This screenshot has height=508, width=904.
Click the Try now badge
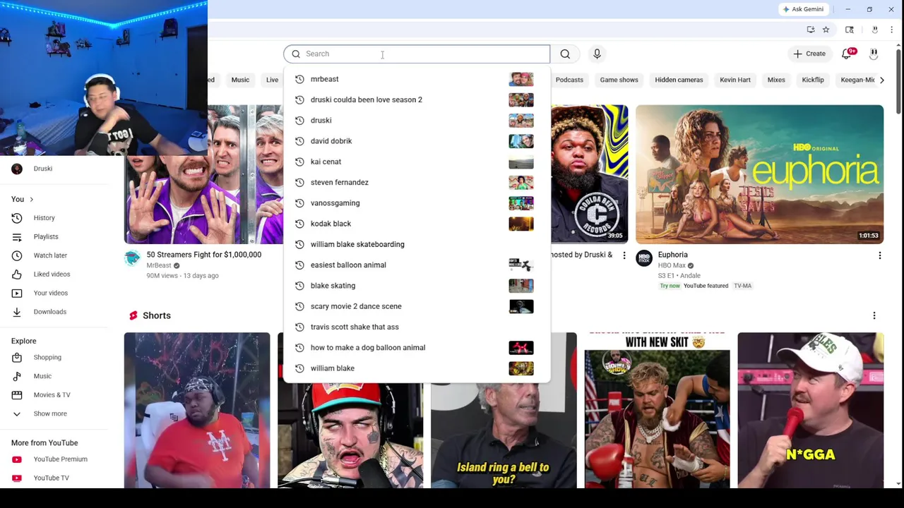pyautogui.click(x=670, y=286)
